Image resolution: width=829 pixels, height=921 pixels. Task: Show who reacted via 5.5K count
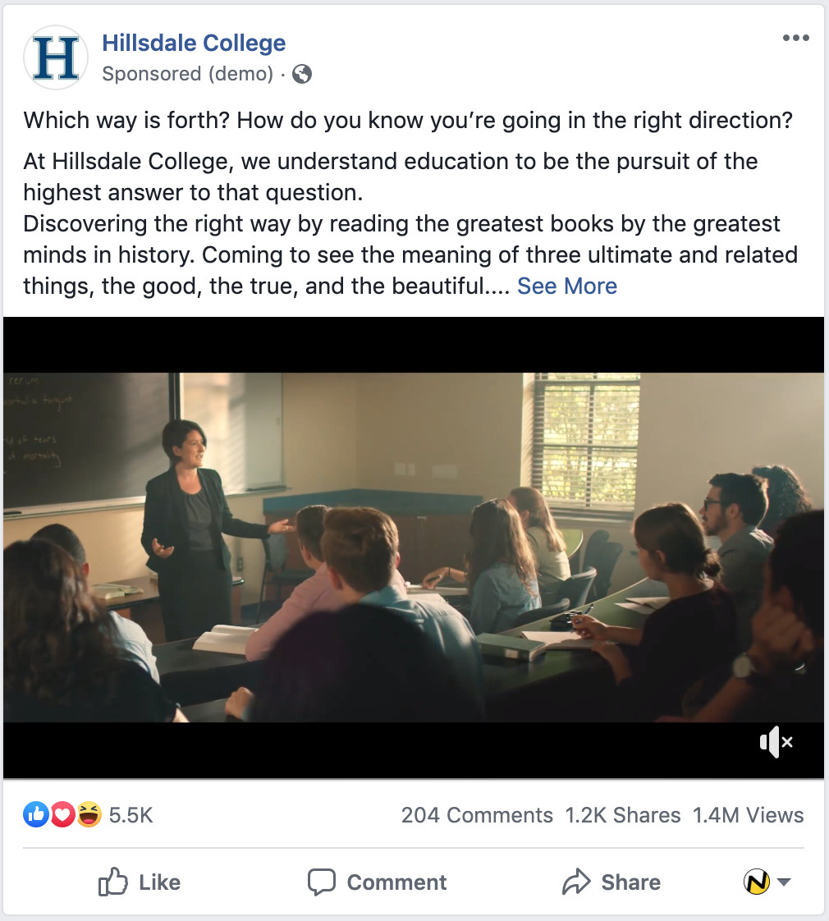(131, 815)
